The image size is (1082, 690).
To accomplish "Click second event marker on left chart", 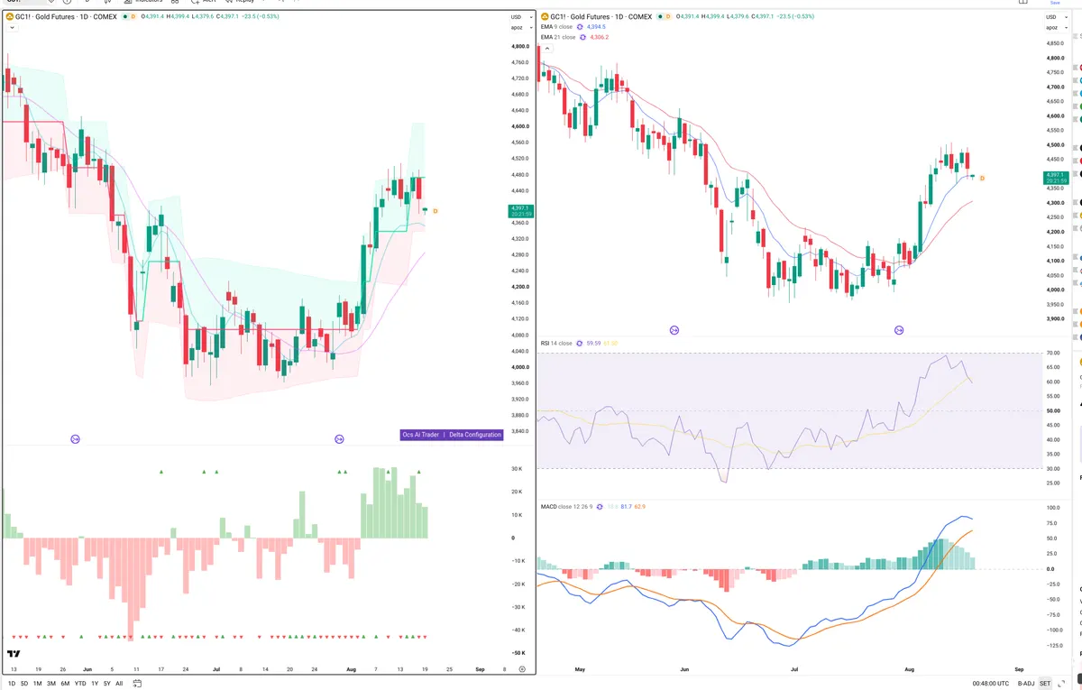I will coord(339,439).
